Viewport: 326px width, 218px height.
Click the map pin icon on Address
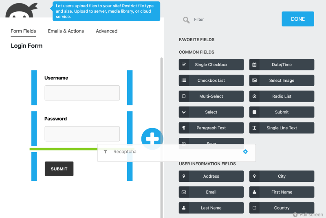point(184,176)
